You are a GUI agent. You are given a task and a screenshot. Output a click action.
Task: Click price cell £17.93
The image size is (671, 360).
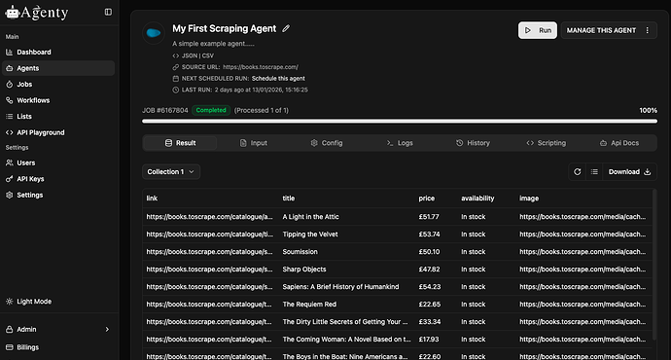pyautogui.click(x=429, y=340)
